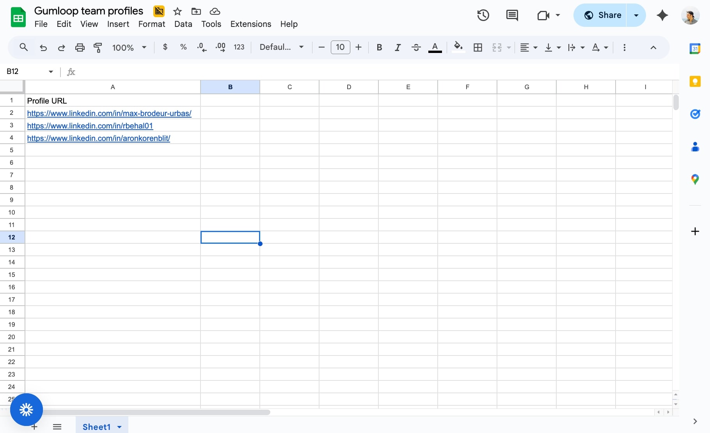Viewport: 710px width, 433px height.
Task: Select the Paint format tool
Action: (98, 47)
